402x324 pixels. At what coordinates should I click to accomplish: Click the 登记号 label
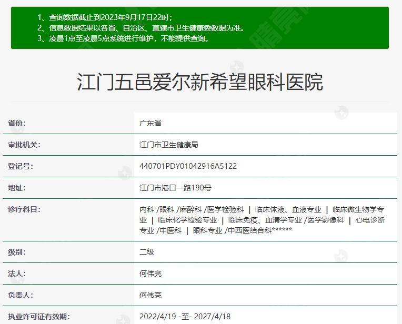(x=21, y=166)
